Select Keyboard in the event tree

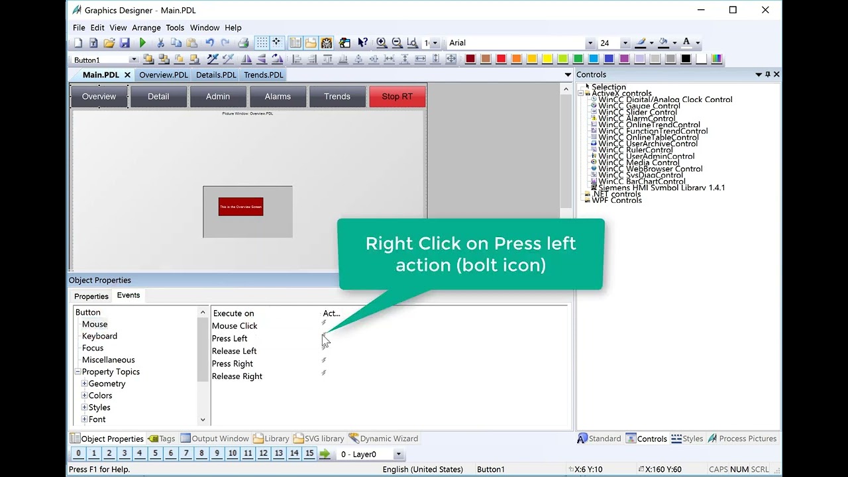(99, 336)
